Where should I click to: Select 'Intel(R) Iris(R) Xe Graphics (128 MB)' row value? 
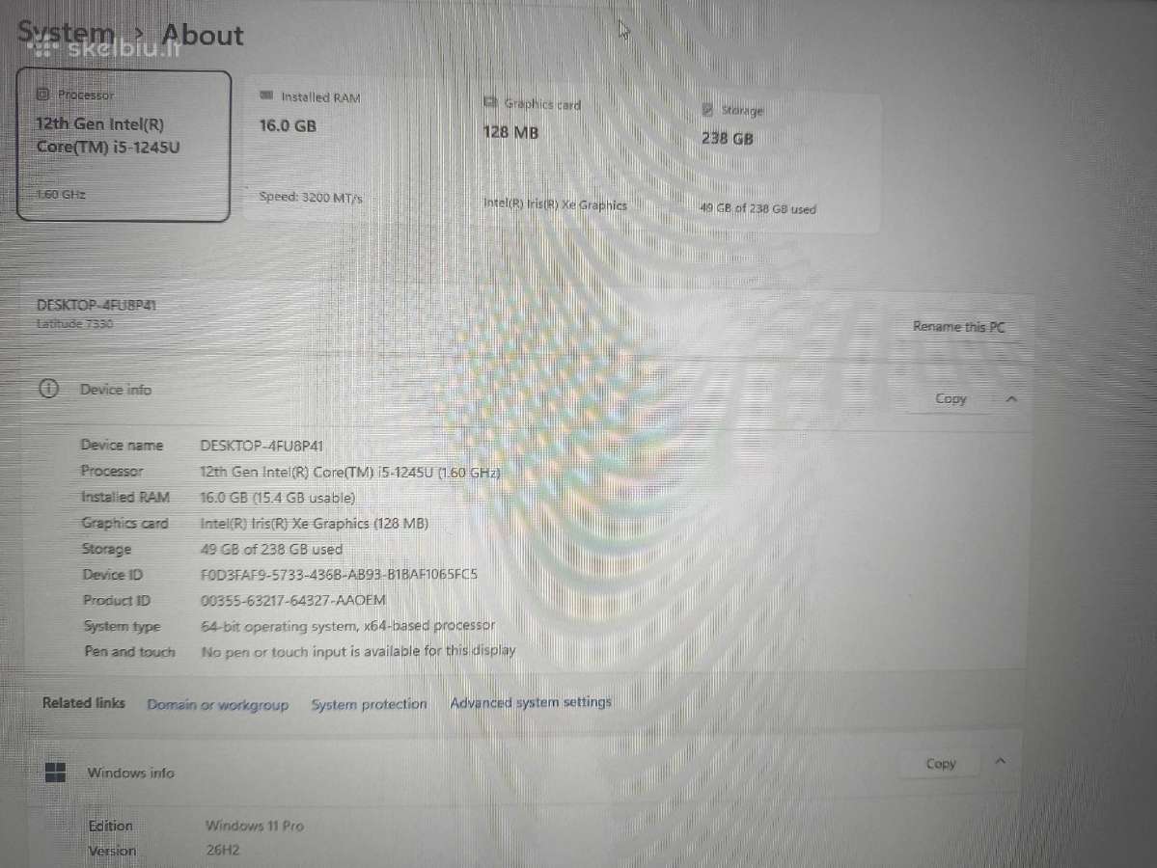click(315, 523)
